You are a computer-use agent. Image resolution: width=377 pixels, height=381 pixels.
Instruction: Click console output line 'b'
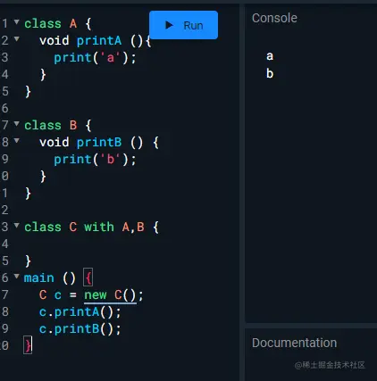coord(270,73)
